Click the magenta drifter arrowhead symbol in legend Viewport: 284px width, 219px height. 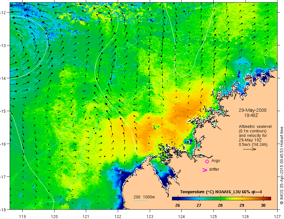(x=205, y=170)
